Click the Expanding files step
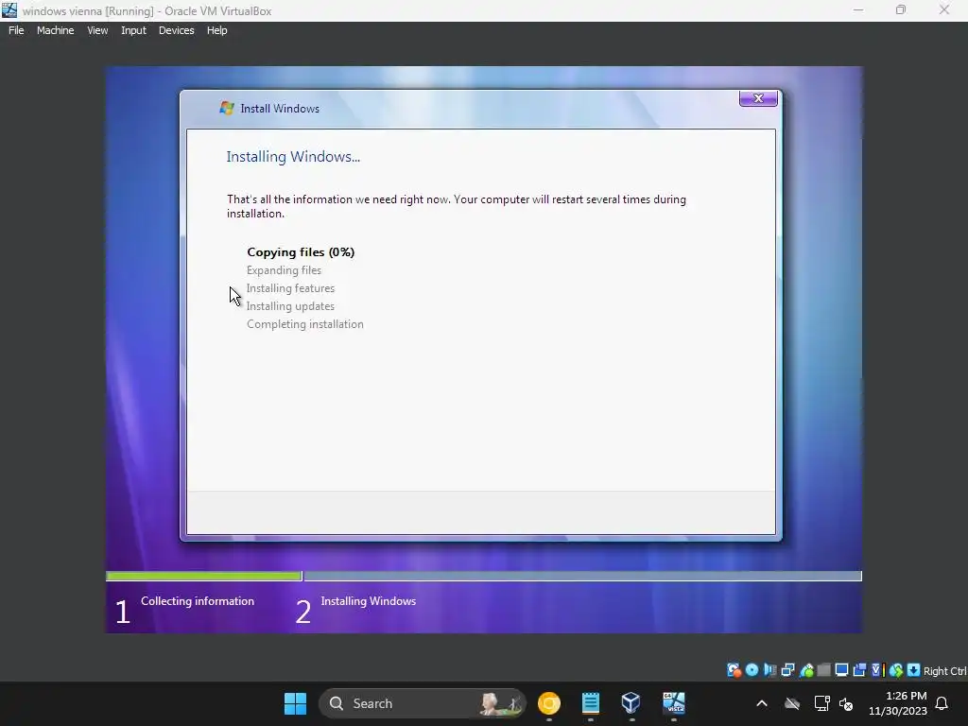 pyautogui.click(x=284, y=269)
